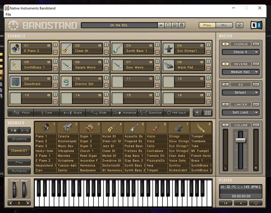This screenshot has width=271, height=213.
Task: Expand the EQ Default dropdown
Action: (256, 92)
